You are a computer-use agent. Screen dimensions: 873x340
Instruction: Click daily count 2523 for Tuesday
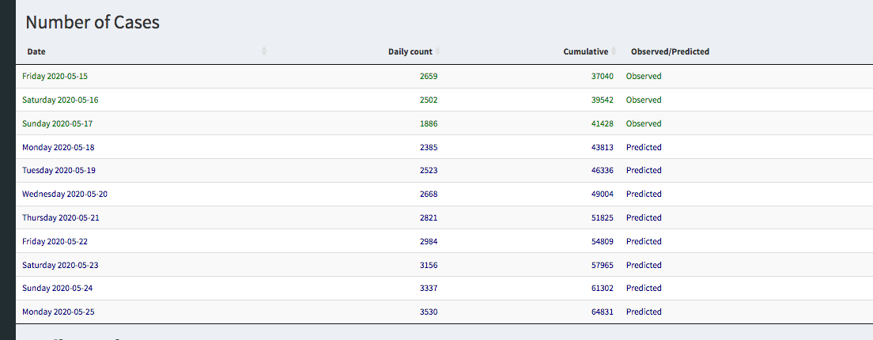(x=428, y=171)
